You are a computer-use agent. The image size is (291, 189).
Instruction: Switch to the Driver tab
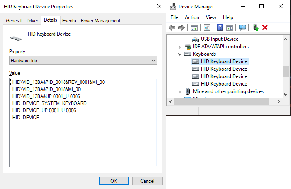(32, 21)
